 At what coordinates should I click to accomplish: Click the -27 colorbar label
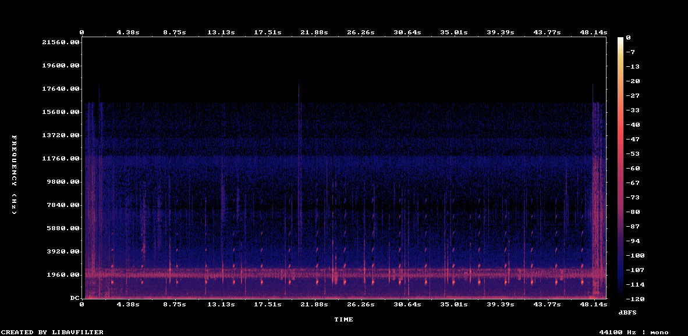[632, 95]
